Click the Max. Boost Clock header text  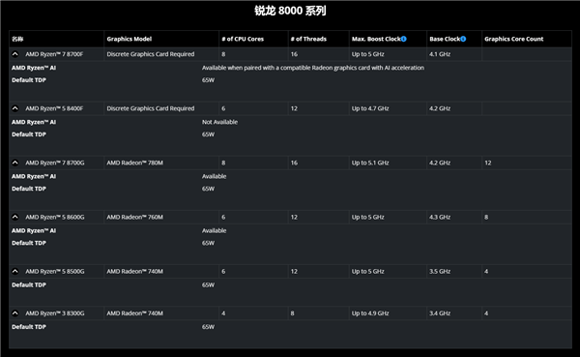[376, 39]
